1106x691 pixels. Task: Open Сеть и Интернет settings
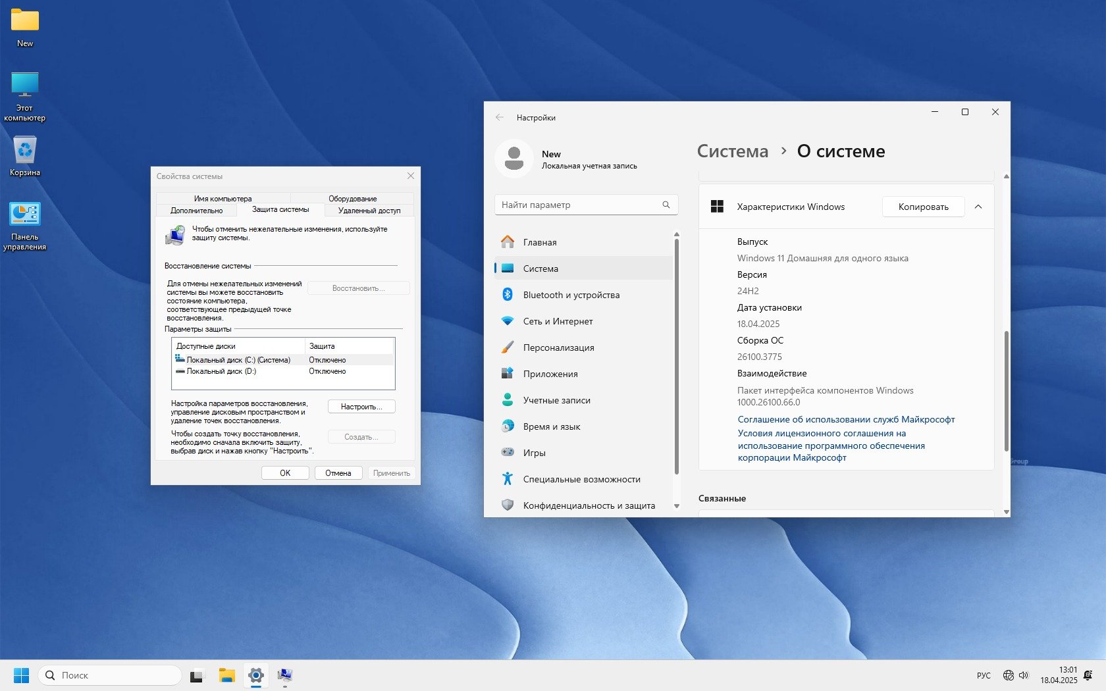coord(558,321)
